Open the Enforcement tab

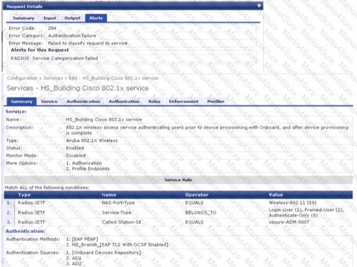(184, 101)
